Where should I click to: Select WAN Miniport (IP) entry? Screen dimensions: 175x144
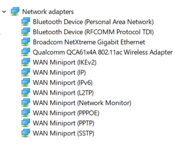[59, 73]
